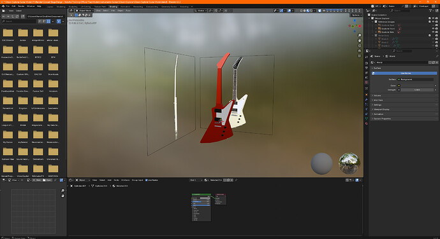
Task: Open the Edit menu in top bar
Action: point(13,6)
